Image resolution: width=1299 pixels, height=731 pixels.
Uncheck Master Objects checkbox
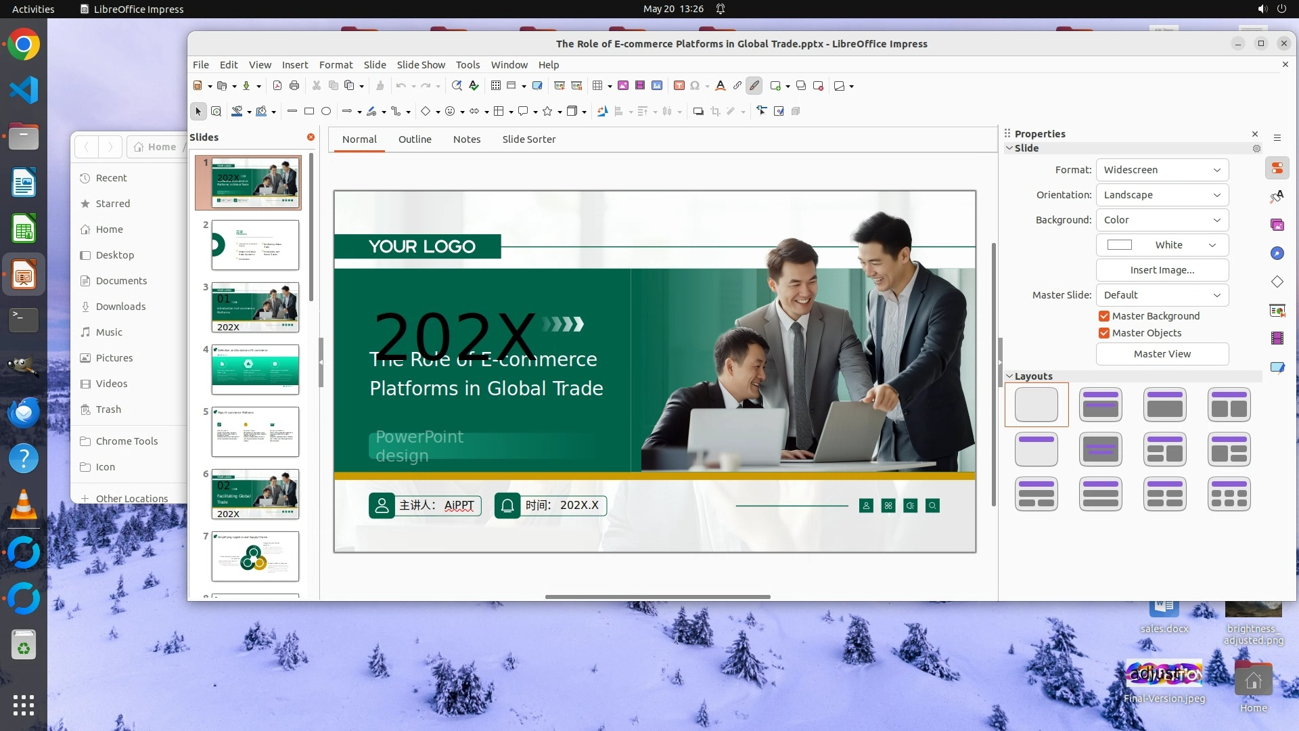click(1104, 333)
